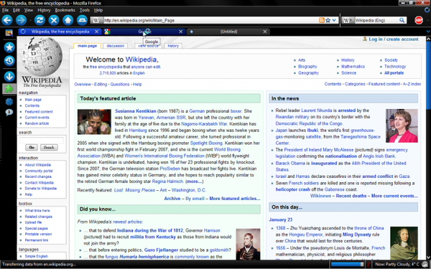This screenshot has height=269, width=431.
Task: Open the History menu
Action: (x=44, y=10)
